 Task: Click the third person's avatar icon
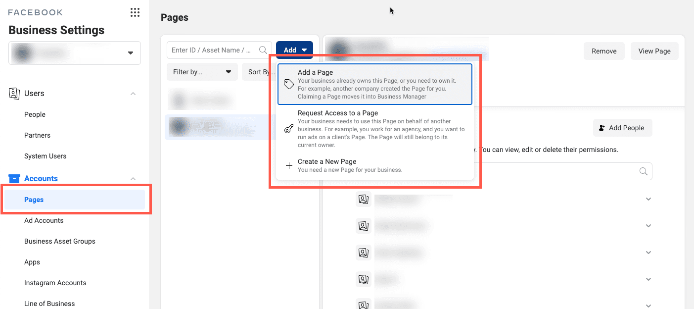pos(363,253)
